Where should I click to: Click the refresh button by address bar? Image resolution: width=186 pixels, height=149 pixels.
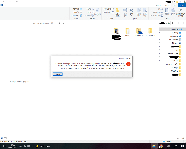coord(59,23)
